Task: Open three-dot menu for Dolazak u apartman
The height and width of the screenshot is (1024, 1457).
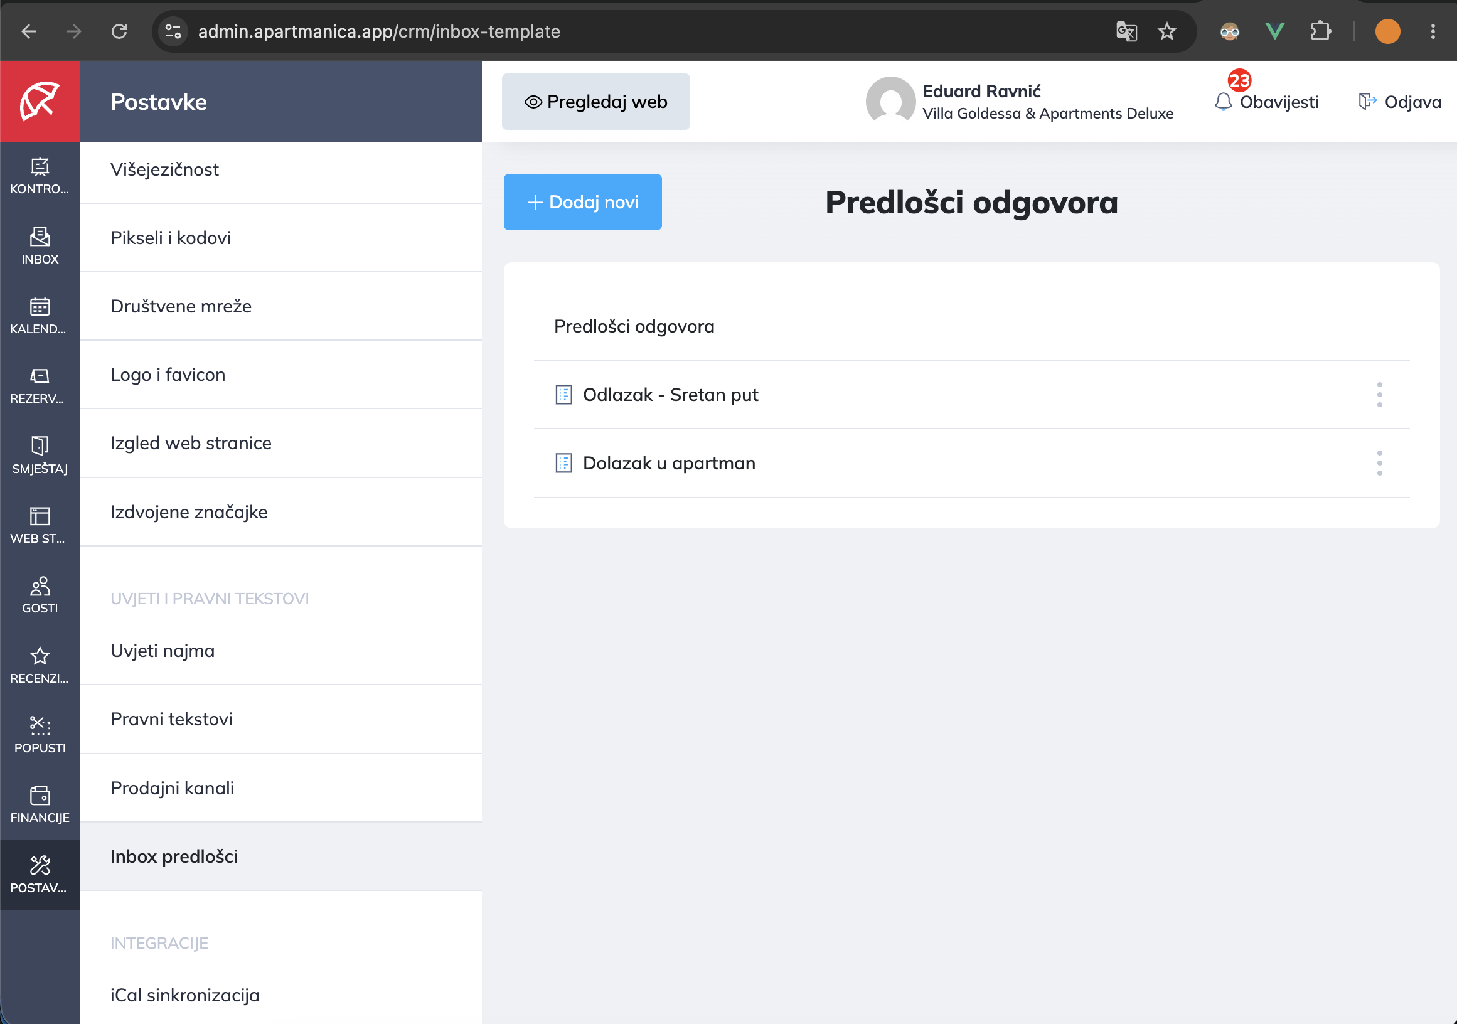Action: (1379, 463)
